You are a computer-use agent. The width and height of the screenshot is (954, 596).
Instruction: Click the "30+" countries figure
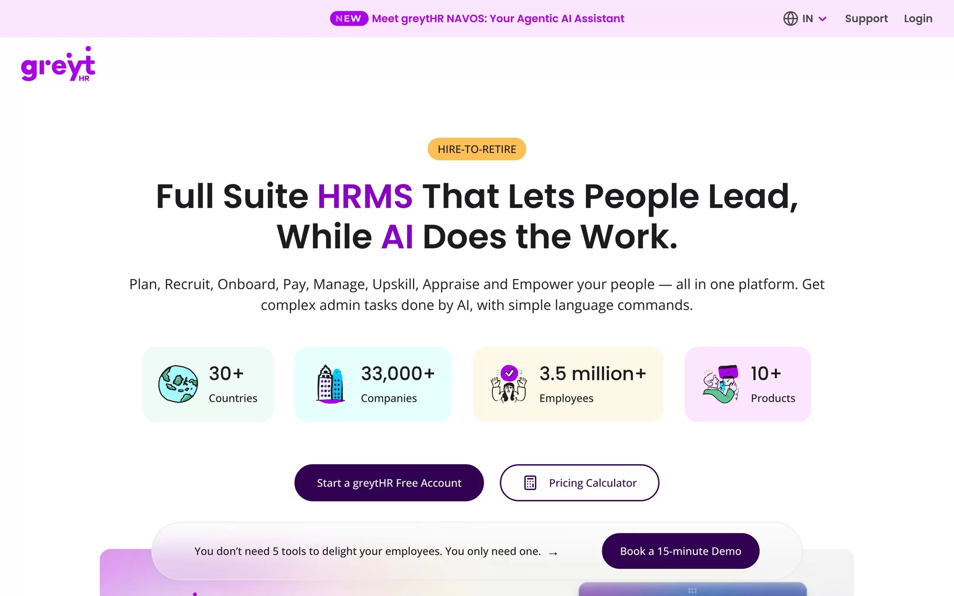[x=226, y=373]
